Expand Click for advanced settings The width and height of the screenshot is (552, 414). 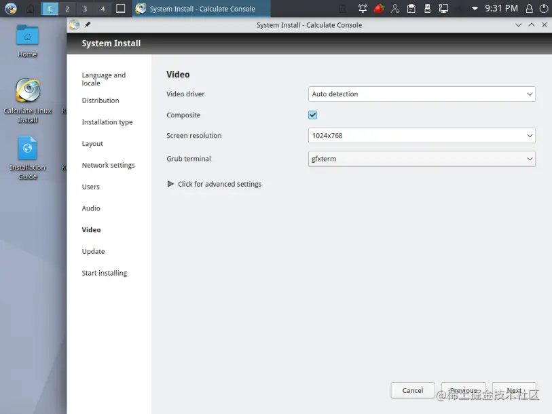215,184
